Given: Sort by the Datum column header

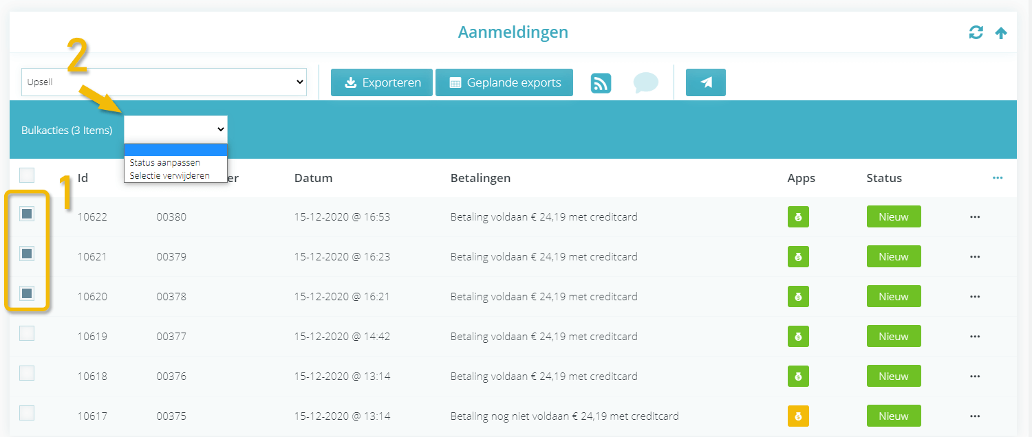Looking at the screenshot, I should (313, 178).
